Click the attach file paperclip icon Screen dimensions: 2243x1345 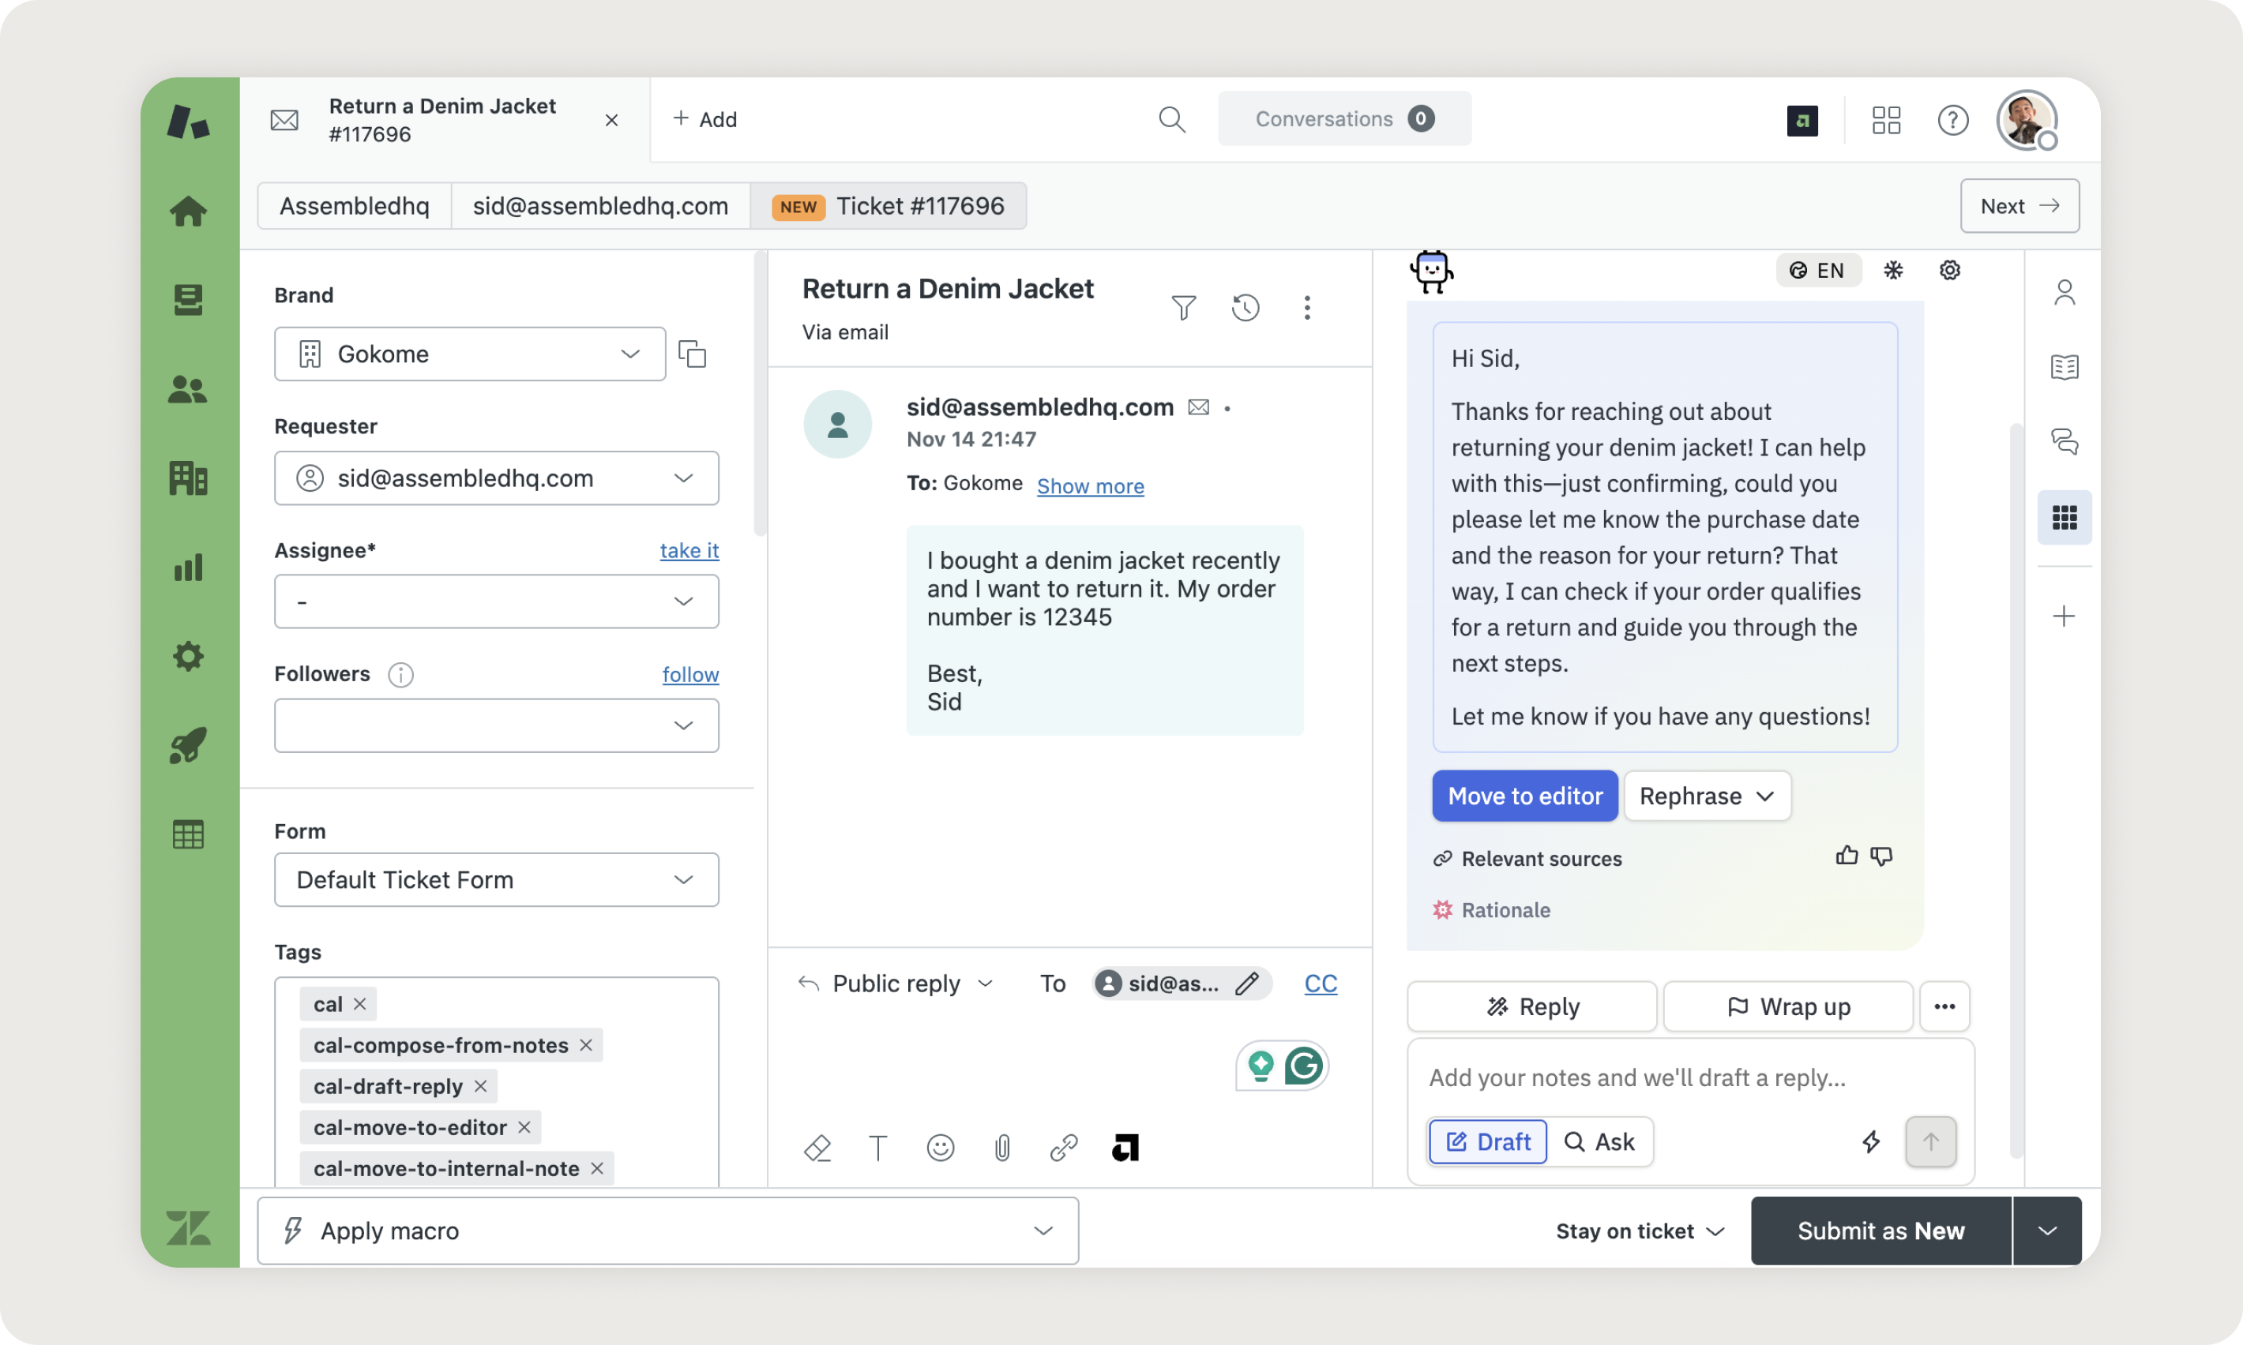pos(1001,1148)
